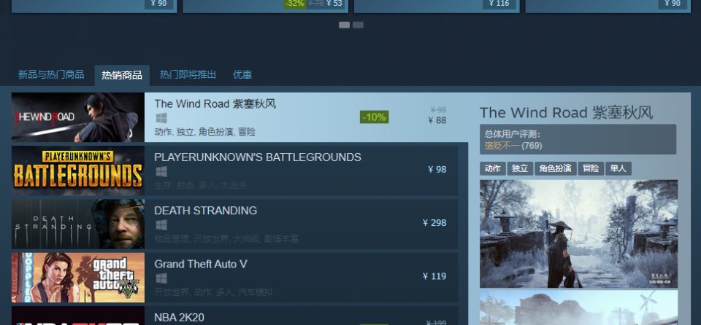Click Windows platform icon under Grand Theft Auto V
Screen dimensions: 701x325
point(161,278)
